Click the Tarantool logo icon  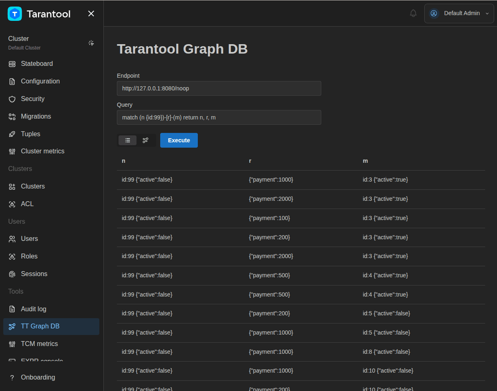[15, 14]
